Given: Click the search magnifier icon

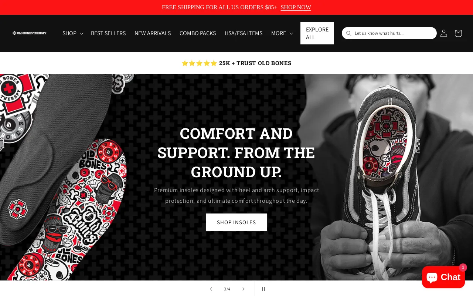Looking at the screenshot, I should 348,33.
